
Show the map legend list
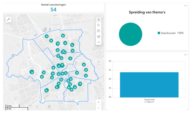click(99, 31)
